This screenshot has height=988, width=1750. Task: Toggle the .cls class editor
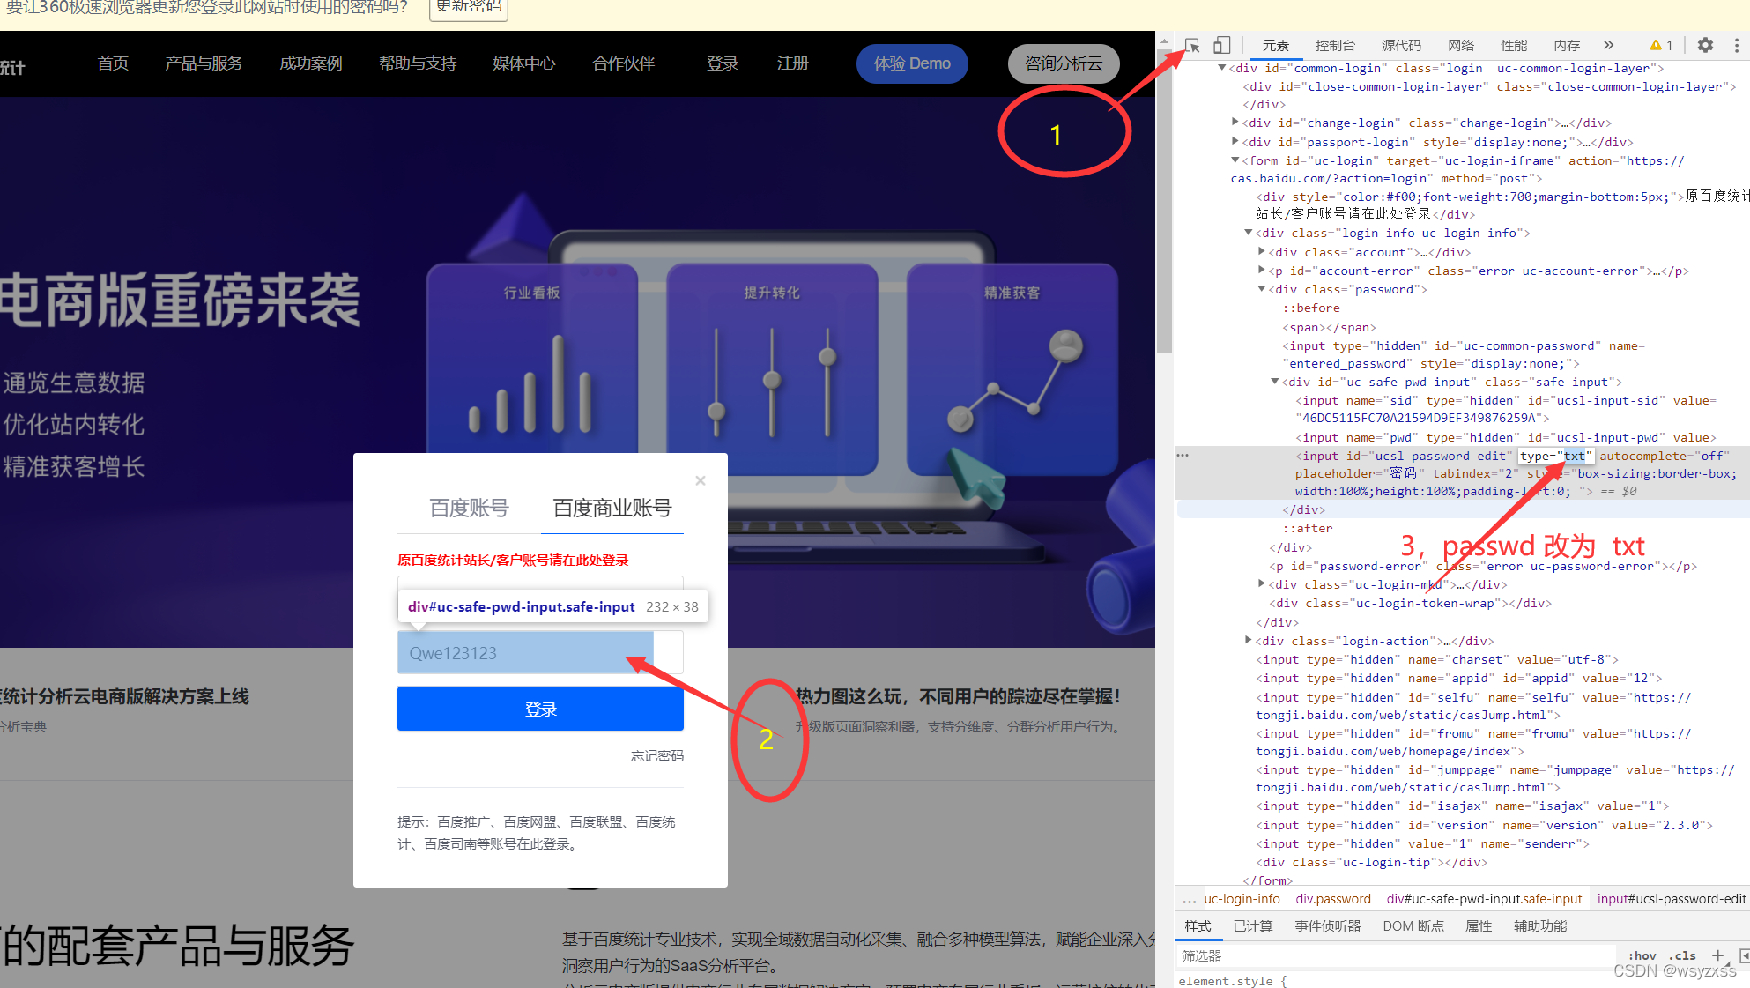pyautogui.click(x=1682, y=955)
